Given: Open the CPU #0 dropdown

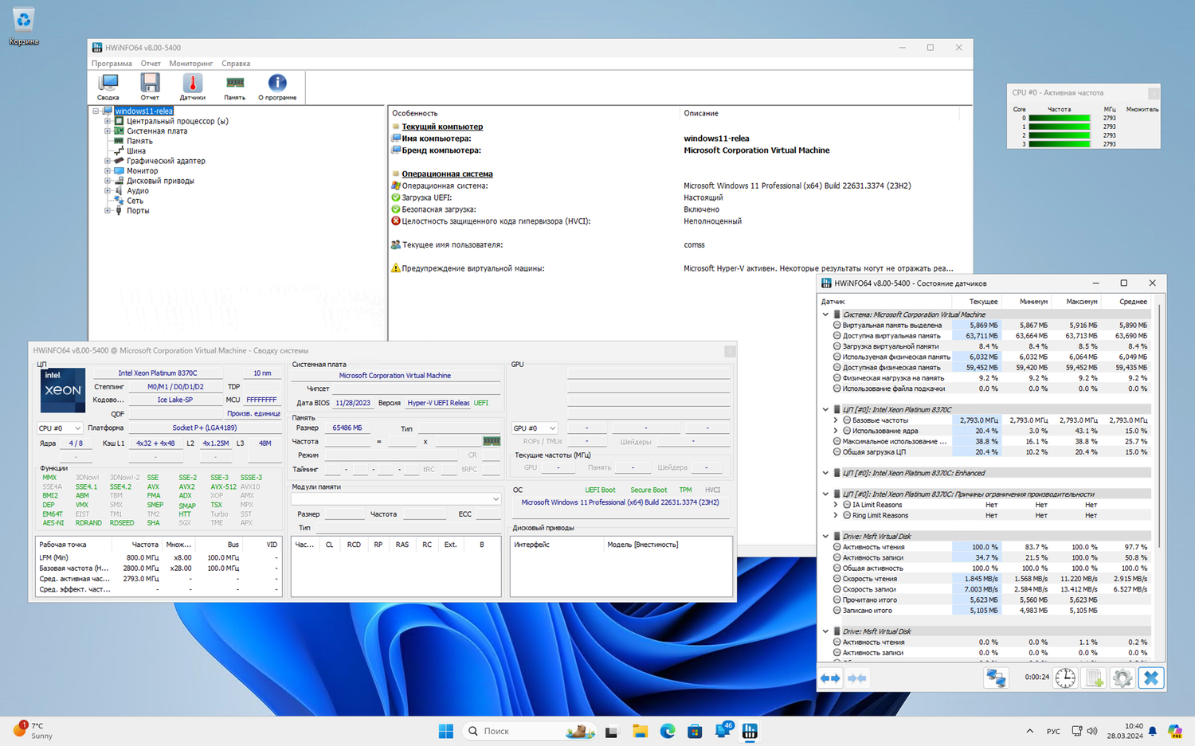Looking at the screenshot, I should pos(60,428).
